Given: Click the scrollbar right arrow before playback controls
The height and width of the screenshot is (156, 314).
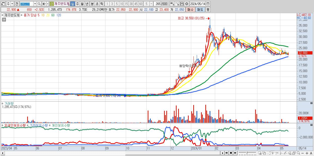Looking at the screenshot, I should coord(223,153).
